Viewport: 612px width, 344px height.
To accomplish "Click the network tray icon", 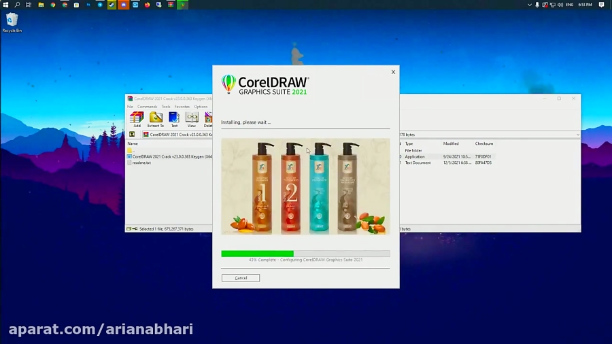I will 553,5.
